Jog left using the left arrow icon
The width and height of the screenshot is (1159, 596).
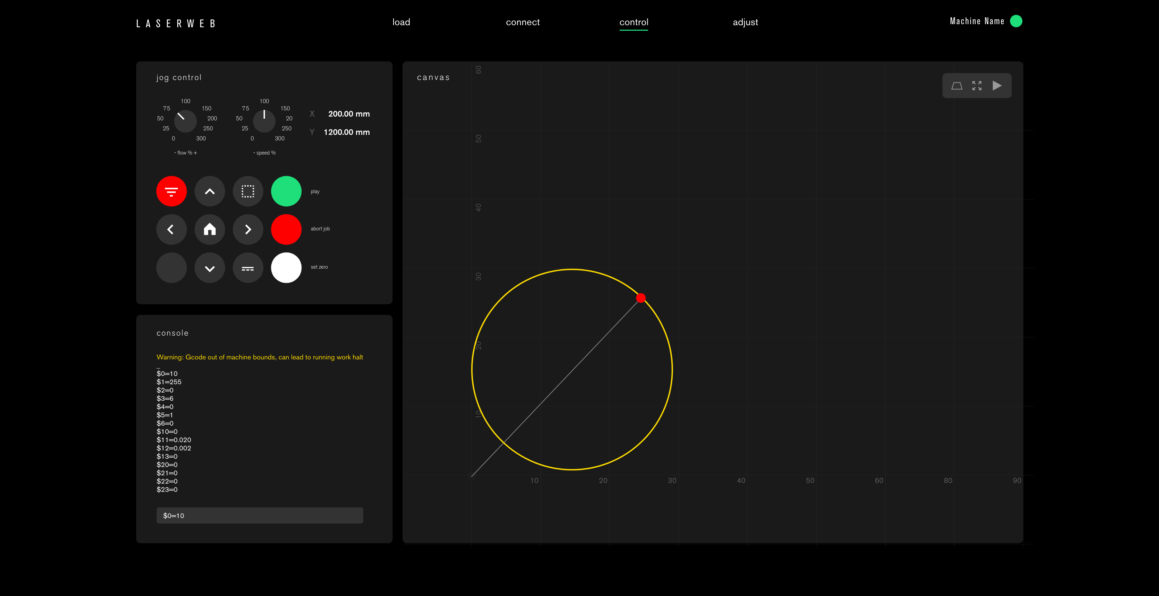coord(171,229)
